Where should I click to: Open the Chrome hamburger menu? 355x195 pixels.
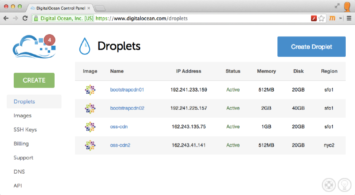(349, 18)
